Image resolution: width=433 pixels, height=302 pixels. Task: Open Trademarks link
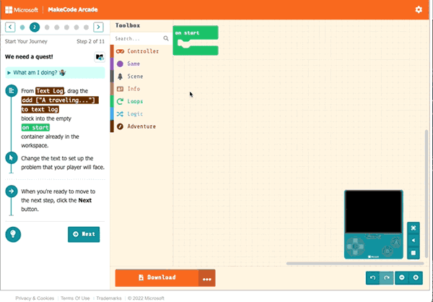109,298
